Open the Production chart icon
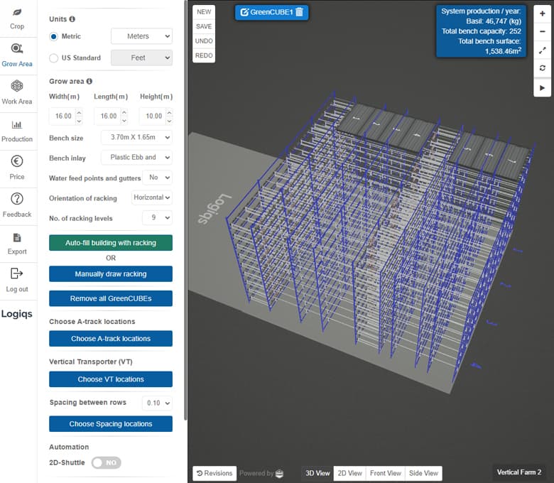 point(17,131)
